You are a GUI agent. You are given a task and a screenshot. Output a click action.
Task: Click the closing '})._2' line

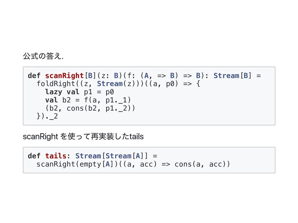point(47,117)
